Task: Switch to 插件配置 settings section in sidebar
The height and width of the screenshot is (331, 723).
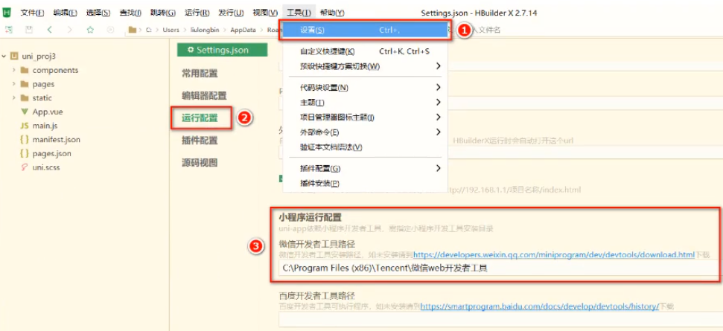Action: click(200, 140)
